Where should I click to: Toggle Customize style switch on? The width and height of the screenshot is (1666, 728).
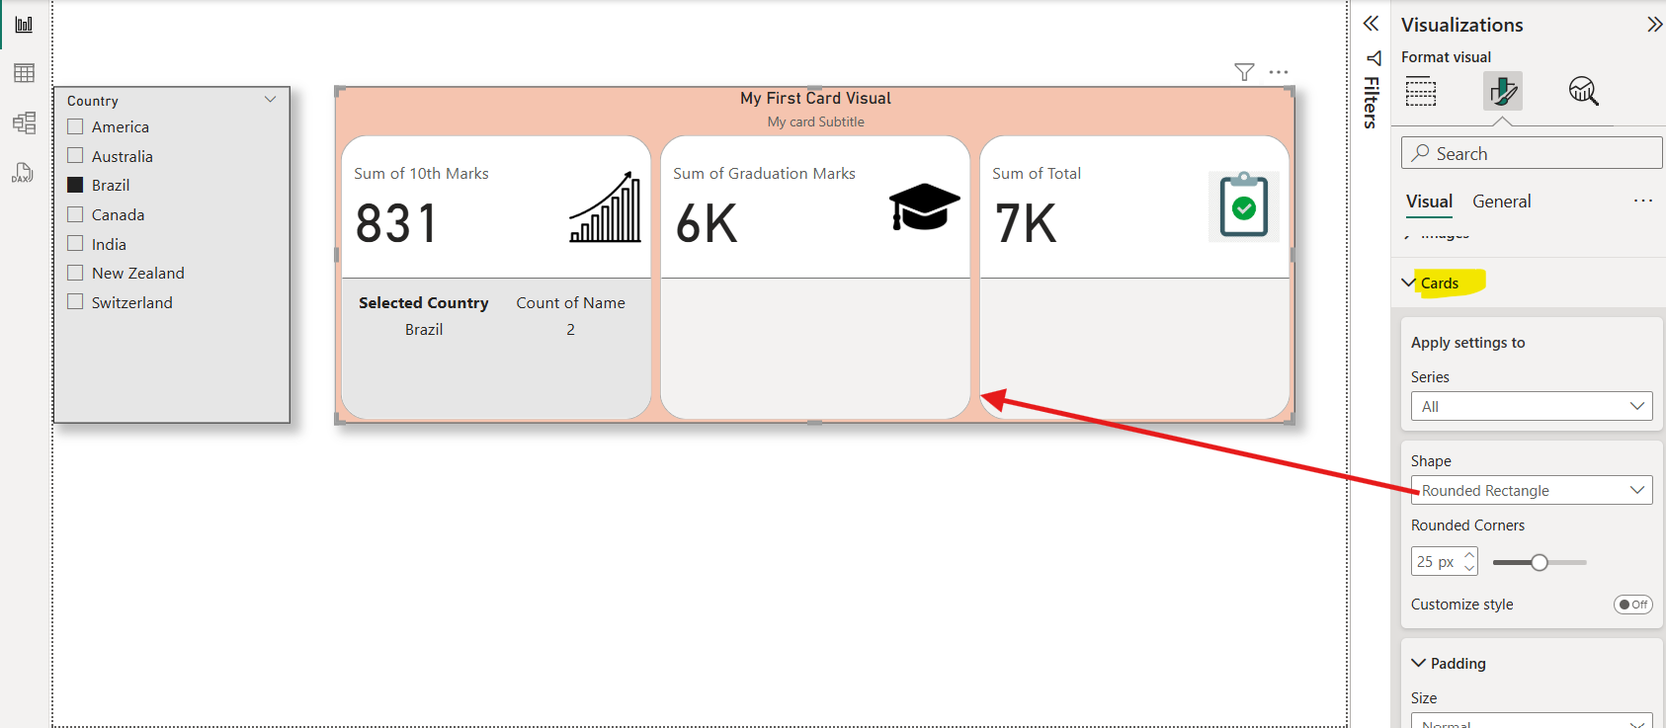(x=1632, y=605)
